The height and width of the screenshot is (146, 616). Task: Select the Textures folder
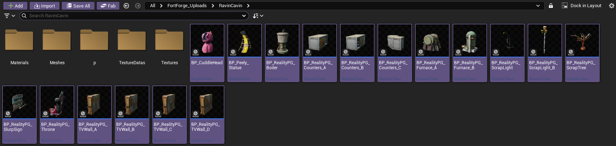170,46
